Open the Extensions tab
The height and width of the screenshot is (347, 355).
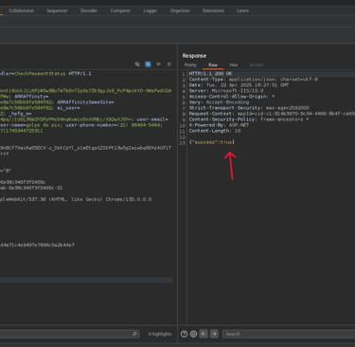point(213,10)
